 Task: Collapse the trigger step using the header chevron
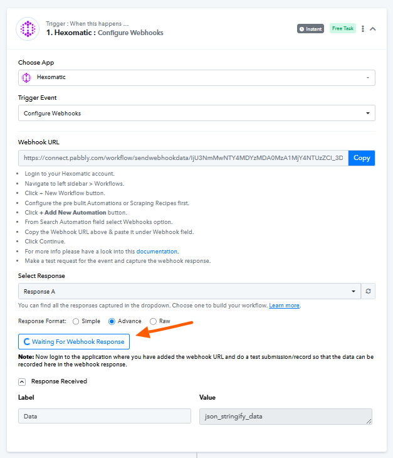(x=373, y=29)
